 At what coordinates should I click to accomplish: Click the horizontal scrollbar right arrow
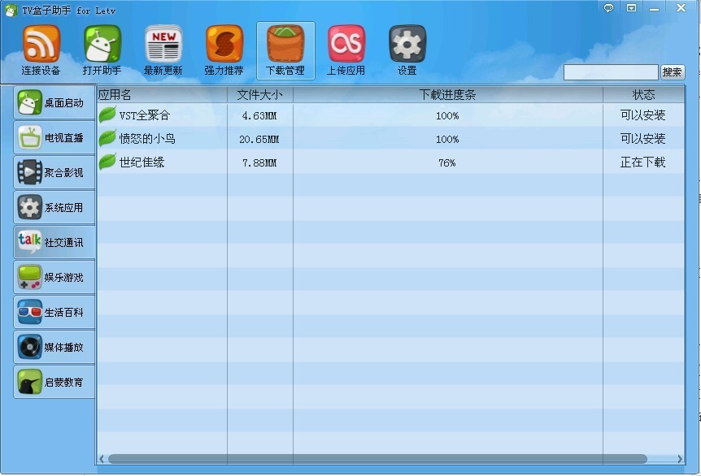pos(680,459)
